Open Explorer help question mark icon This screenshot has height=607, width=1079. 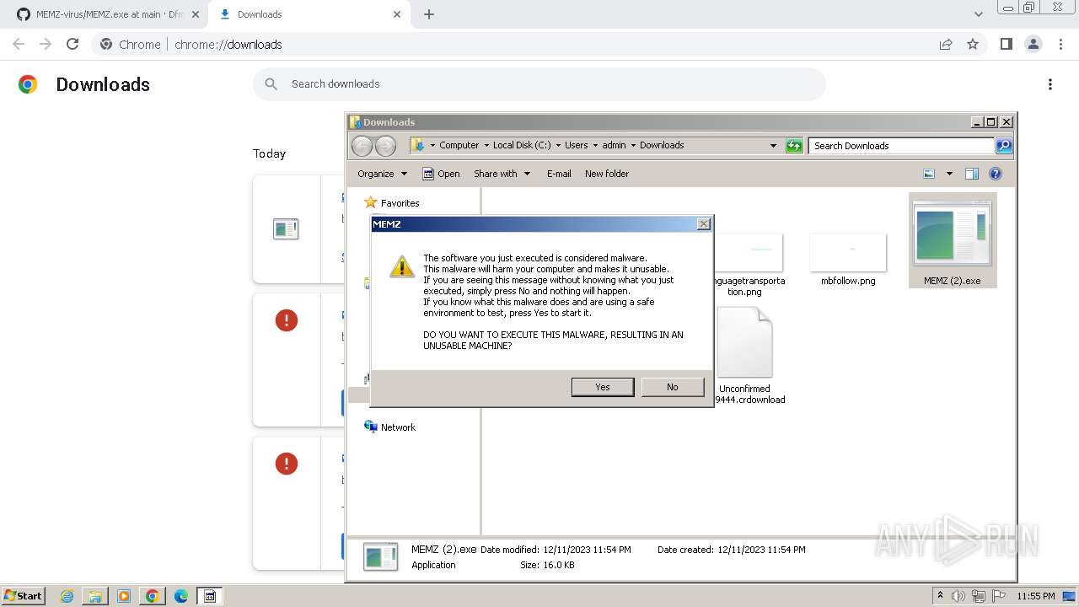tap(996, 174)
